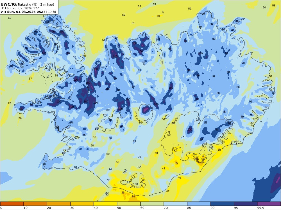Click the map value '59' on east coast
The height and width of the screenshot is (210, 281).
coord(271,76)
